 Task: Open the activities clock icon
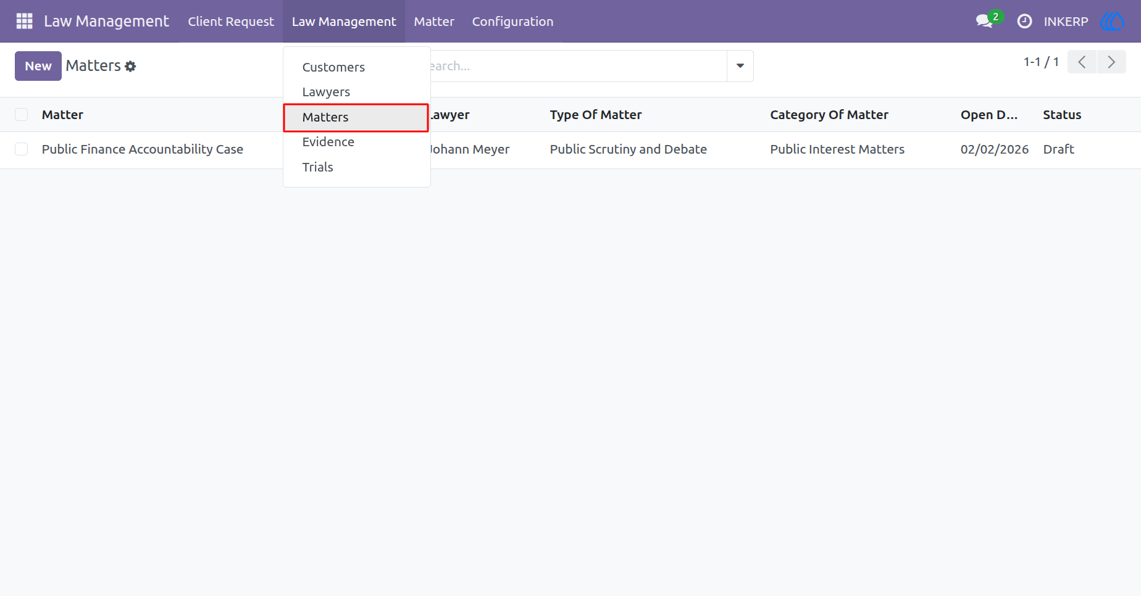point(1024,21)
